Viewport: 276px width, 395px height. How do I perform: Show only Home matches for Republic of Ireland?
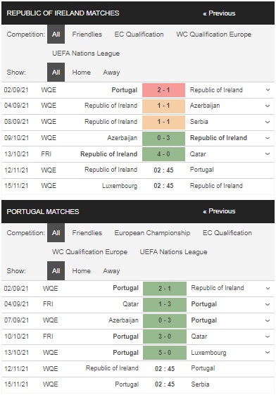pos(82,73)
